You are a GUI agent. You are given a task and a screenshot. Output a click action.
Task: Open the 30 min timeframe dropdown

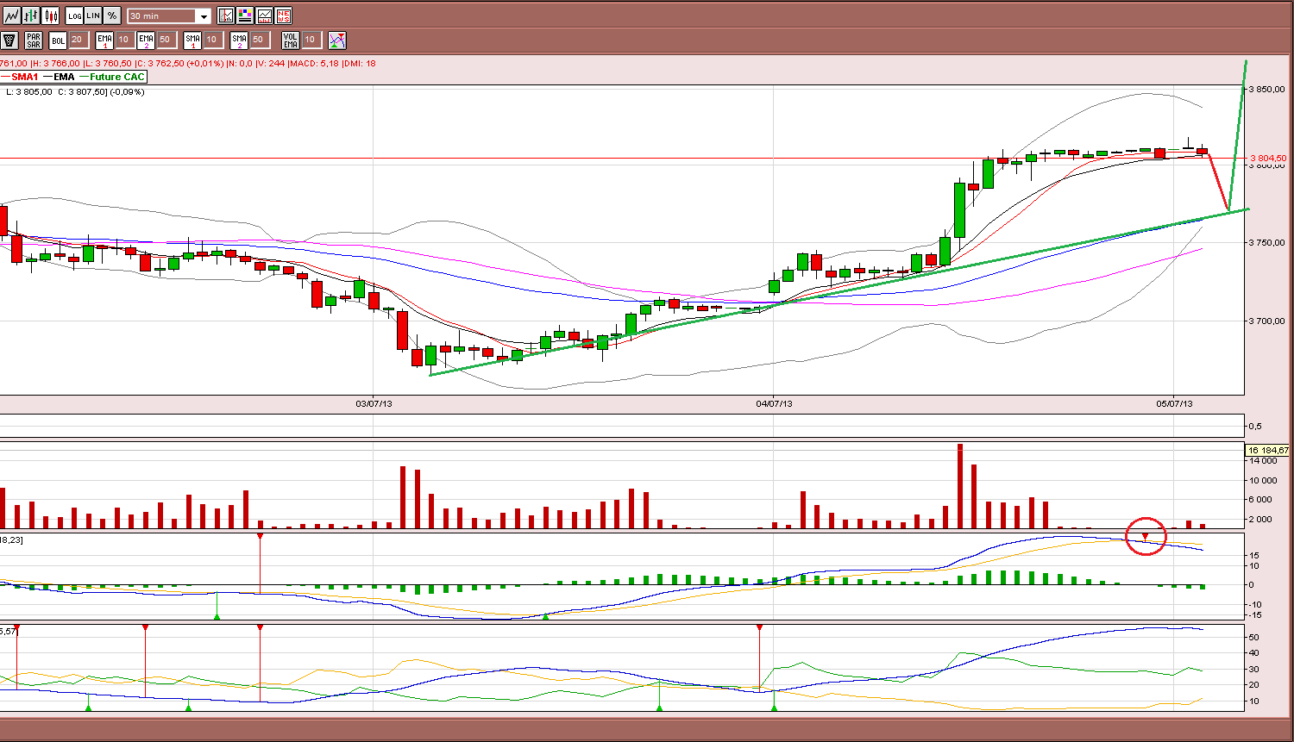pos(169,16)
